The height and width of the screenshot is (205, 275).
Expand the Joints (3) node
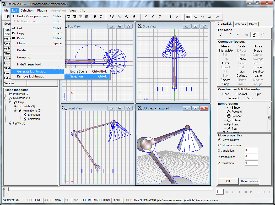pyautogui.click(x=15, y=106)
